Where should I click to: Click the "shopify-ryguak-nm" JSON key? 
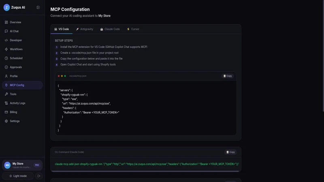(x=73, y=95)
